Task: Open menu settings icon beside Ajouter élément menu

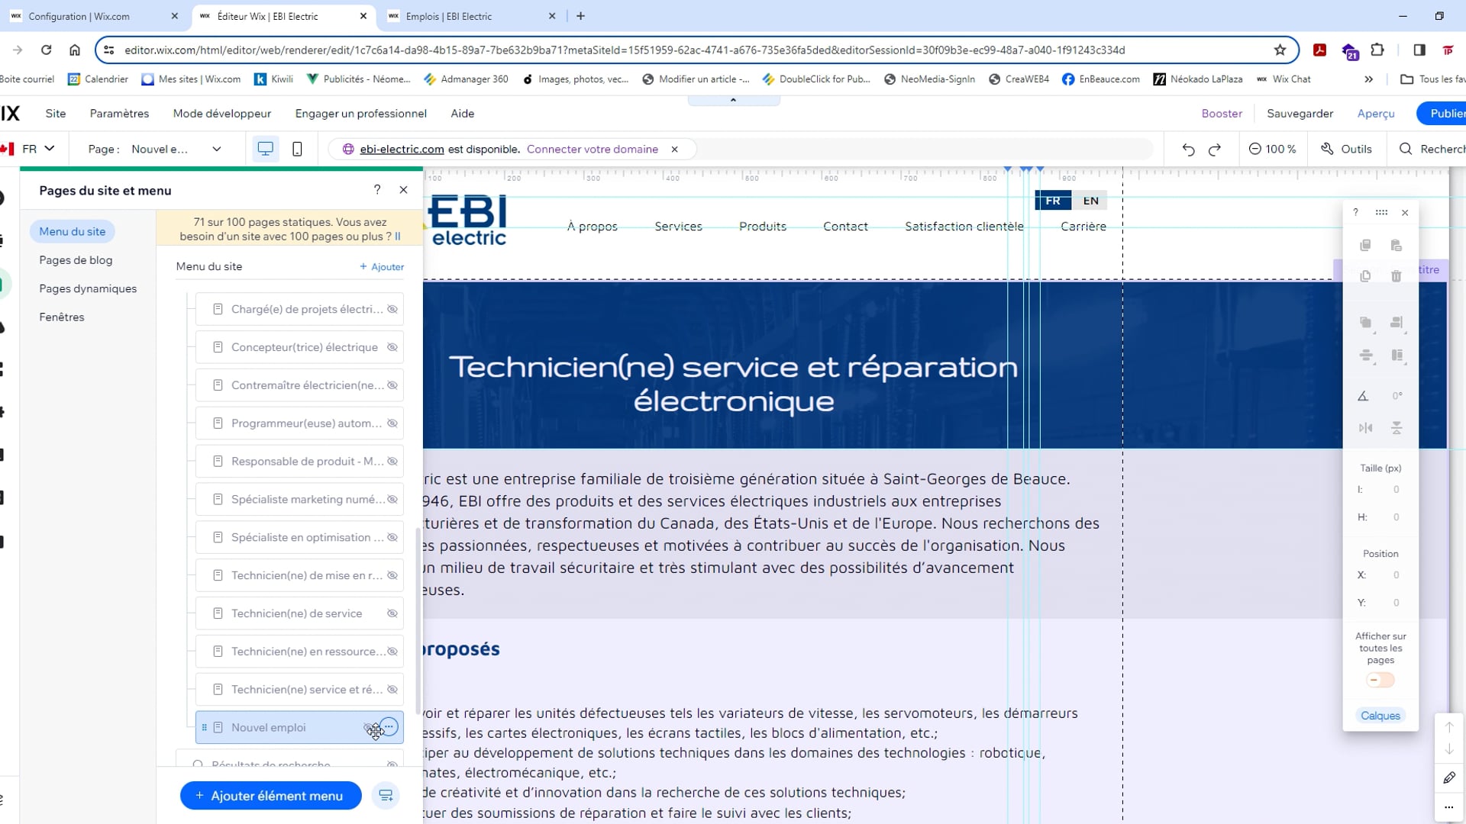Action: [386, 796]
